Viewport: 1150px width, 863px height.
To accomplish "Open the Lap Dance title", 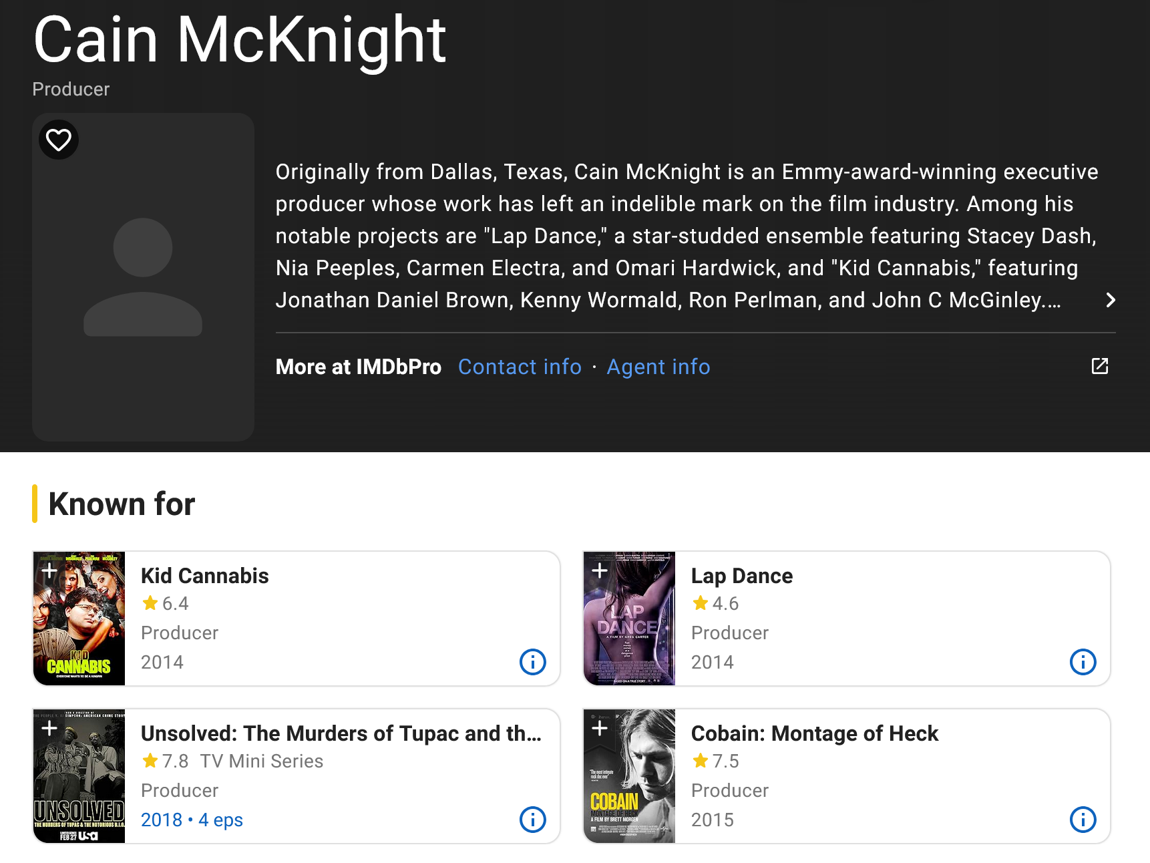I will [741, 576].
